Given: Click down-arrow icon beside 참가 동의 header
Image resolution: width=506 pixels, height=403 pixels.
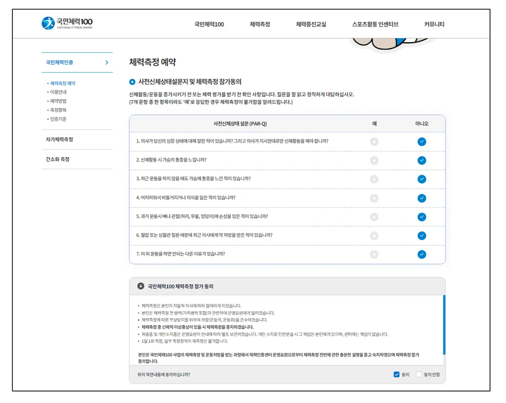Looking at the screenshot, I should click(140, 286).
